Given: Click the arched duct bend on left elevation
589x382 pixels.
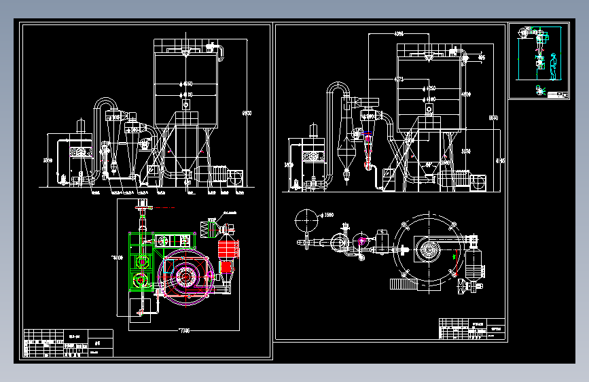Looking at the screenshot, I should 106,105.
